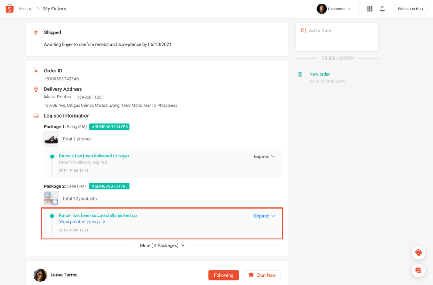Image resolution: width=433 pixels, height=285 pixels.
Task: Open the notifications bell
Action: (x=382, y=9)
